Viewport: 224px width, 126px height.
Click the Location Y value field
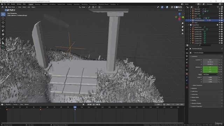[x=210, y=62]
